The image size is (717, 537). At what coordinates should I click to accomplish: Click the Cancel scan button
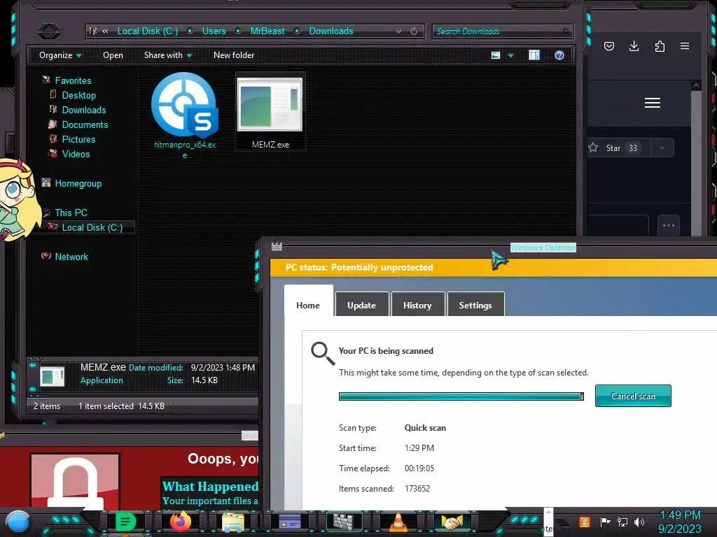coord(633,396)
